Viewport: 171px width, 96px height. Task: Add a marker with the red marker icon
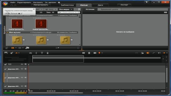[x=99, y=53]
